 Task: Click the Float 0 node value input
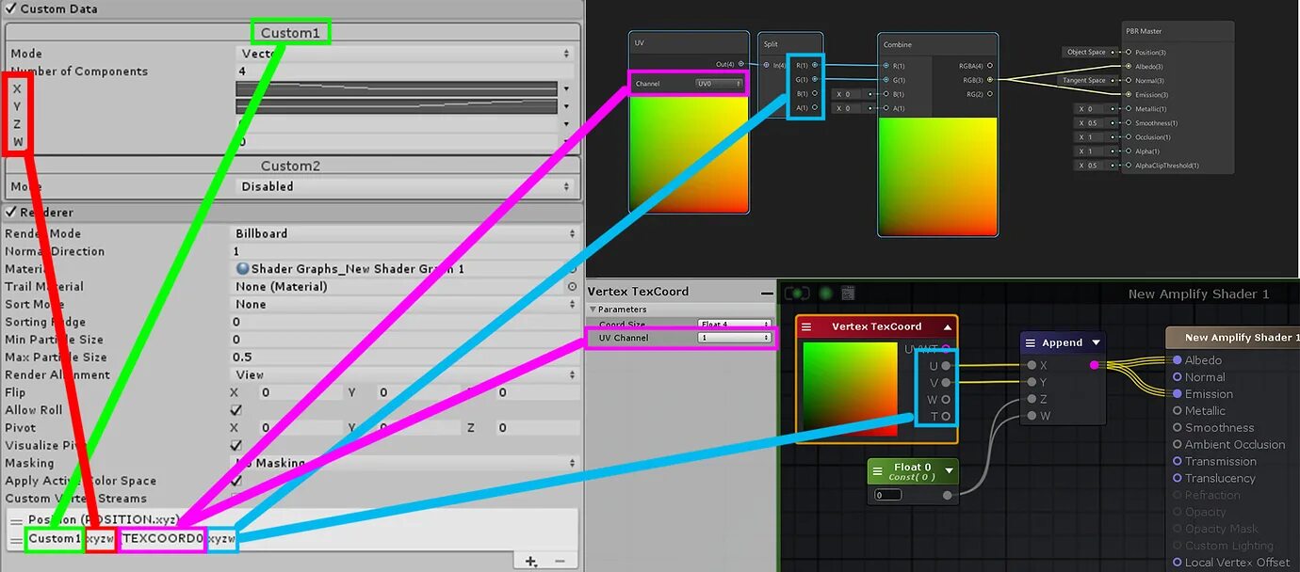point(887,495)
